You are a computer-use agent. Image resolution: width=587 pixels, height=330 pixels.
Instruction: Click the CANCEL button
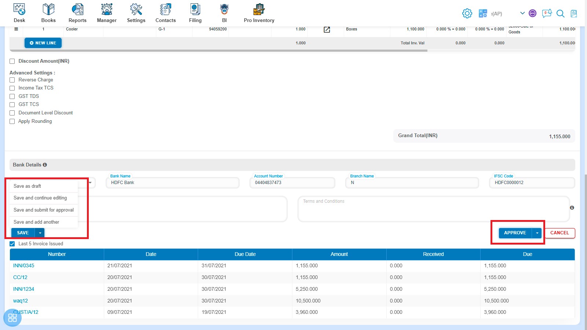point(559,233)
